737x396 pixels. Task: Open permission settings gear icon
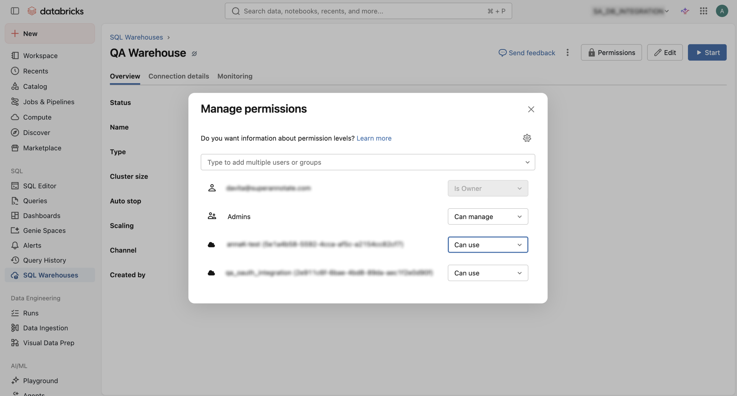[527, 138]
